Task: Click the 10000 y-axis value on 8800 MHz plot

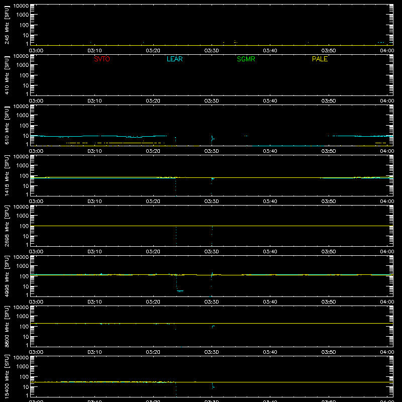Action: click(x=21, y=308)
